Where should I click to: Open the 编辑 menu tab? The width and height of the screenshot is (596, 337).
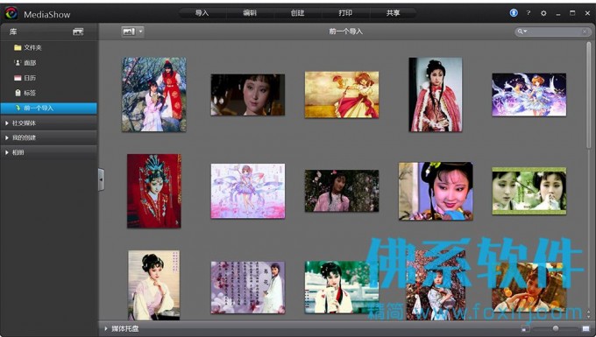click(x=250, y=13)
